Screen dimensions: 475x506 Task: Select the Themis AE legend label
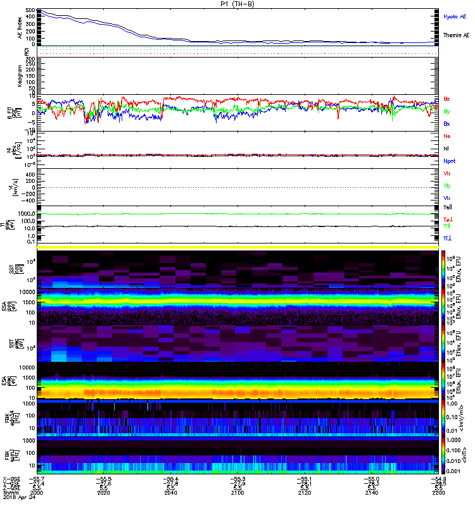point(456,35)
